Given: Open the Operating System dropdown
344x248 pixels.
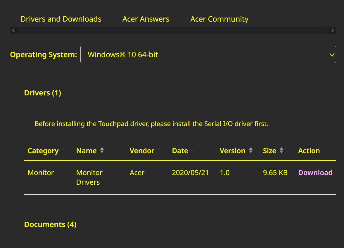Looking at the screenshot, I should pos(208,55).
